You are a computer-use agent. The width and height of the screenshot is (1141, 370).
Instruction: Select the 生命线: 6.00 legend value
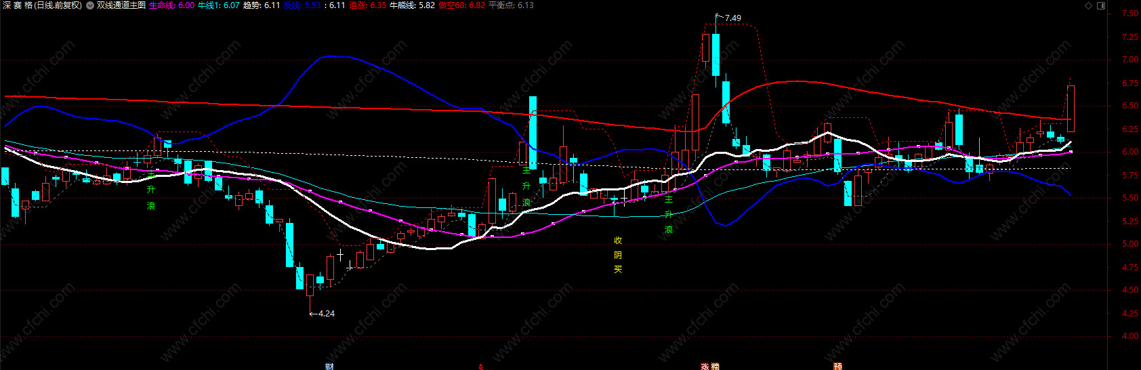coord(171,5)
